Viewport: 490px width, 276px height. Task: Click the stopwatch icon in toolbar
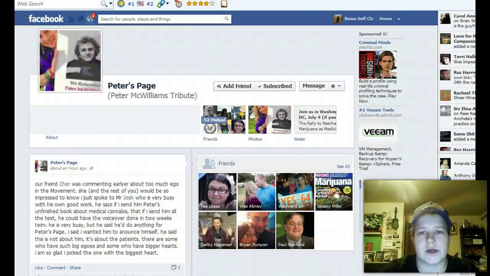coord(178,4)
